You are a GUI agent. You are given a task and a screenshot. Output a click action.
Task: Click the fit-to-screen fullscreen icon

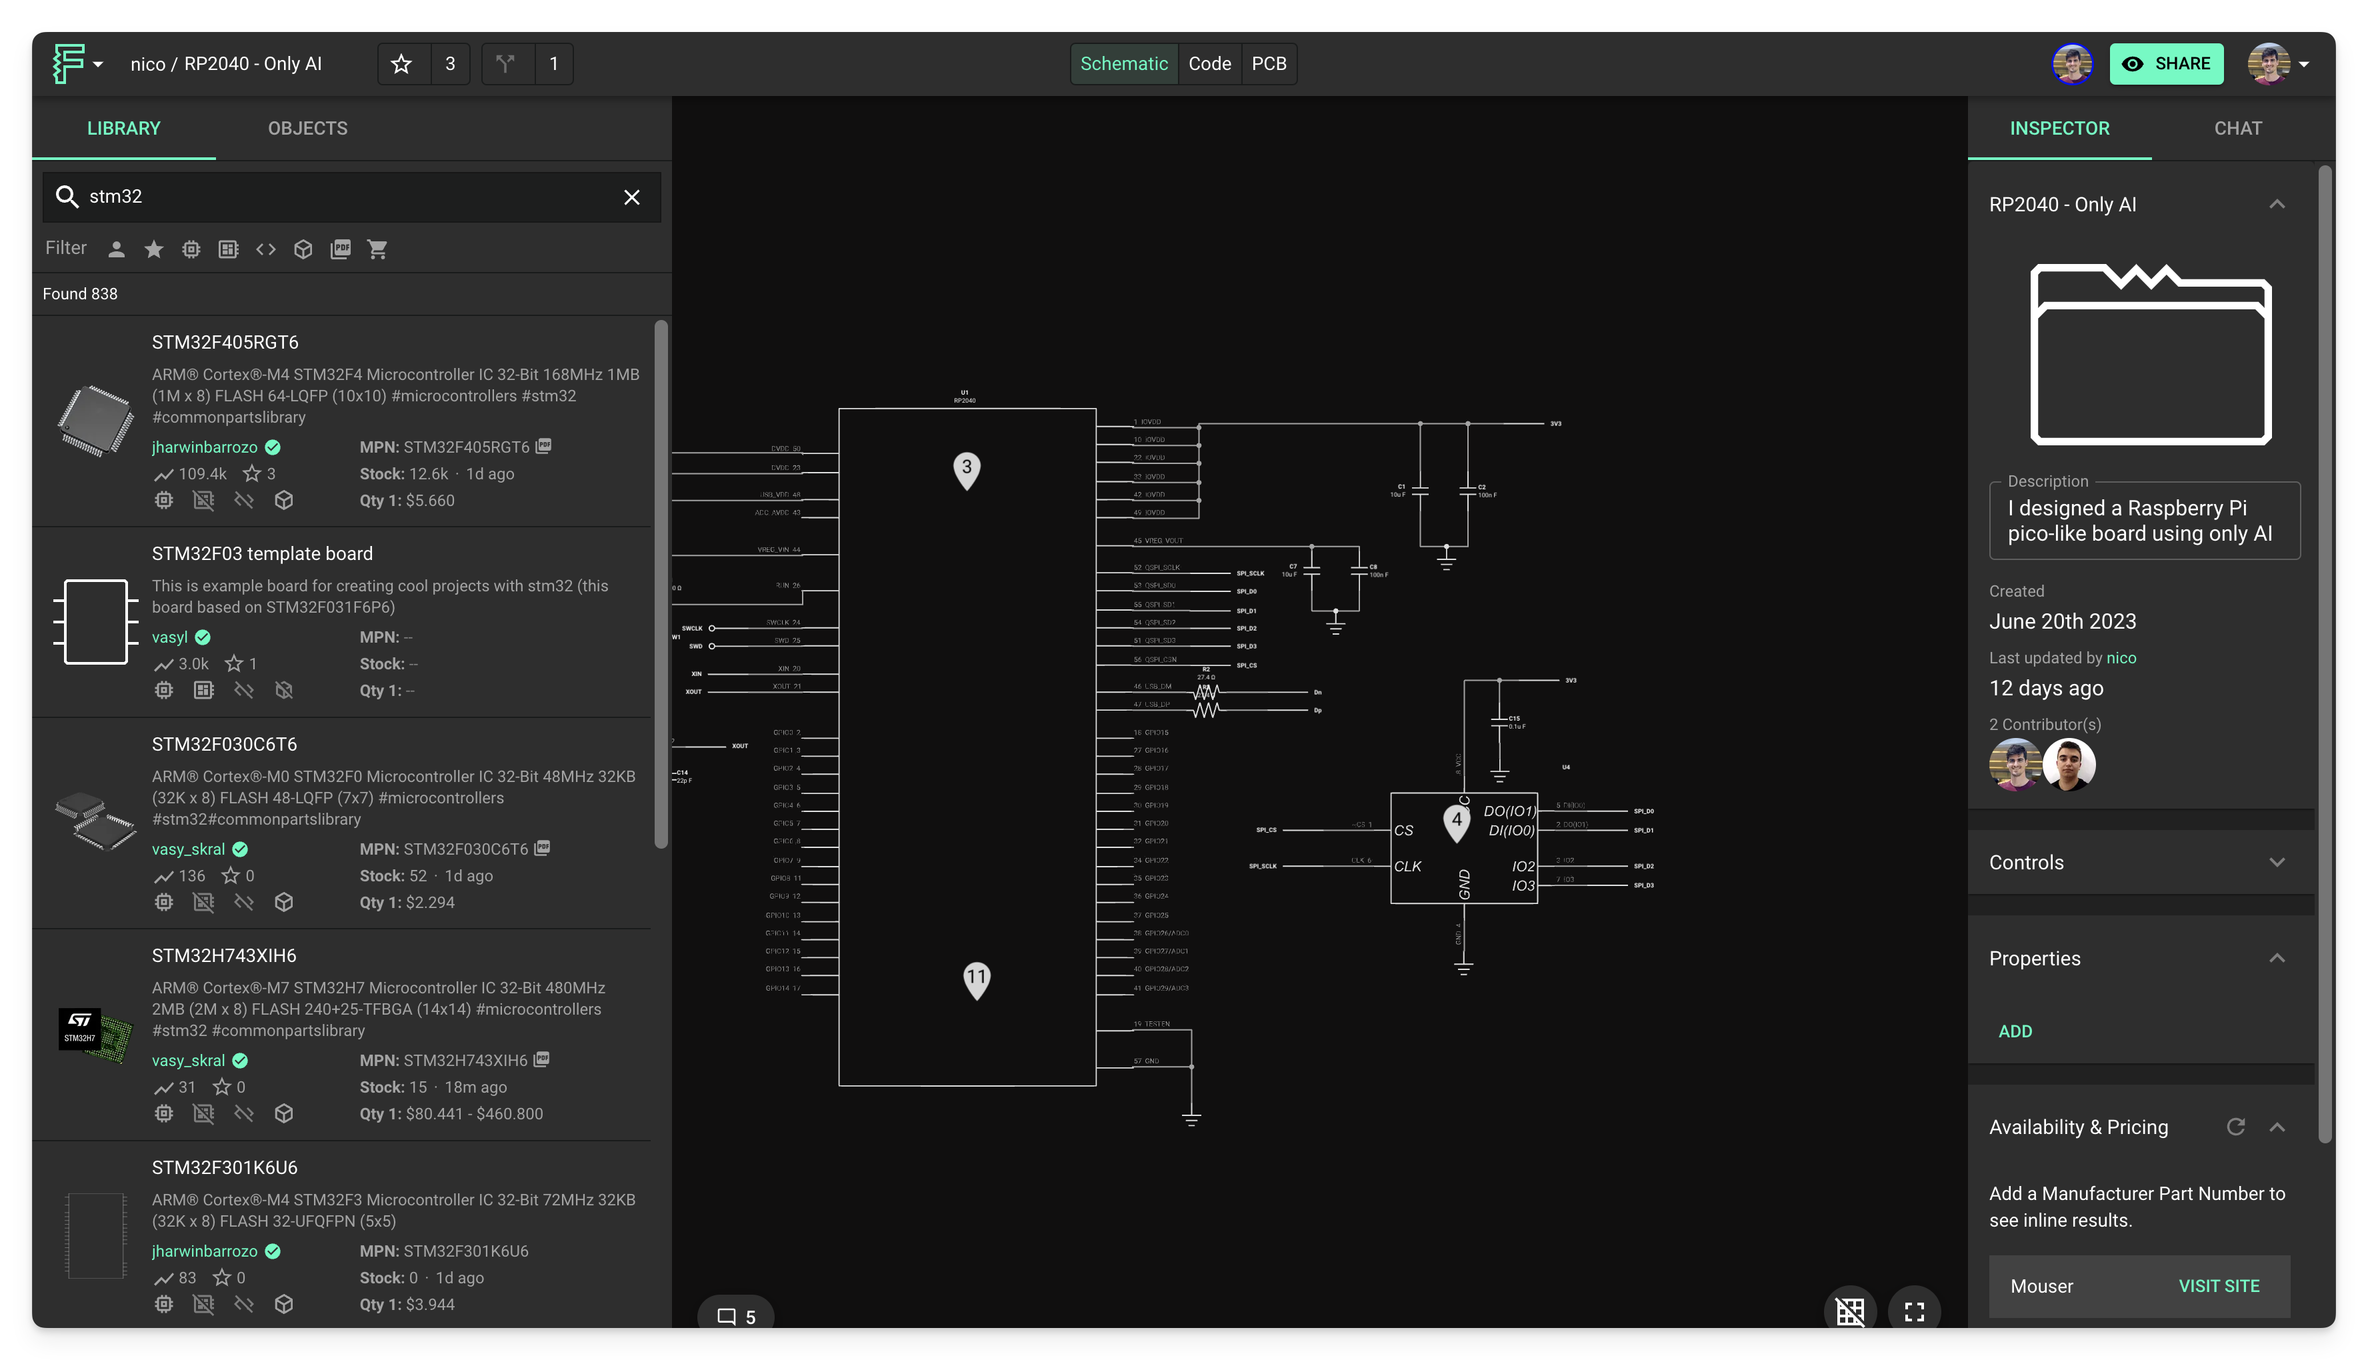coord(1914,1311)
